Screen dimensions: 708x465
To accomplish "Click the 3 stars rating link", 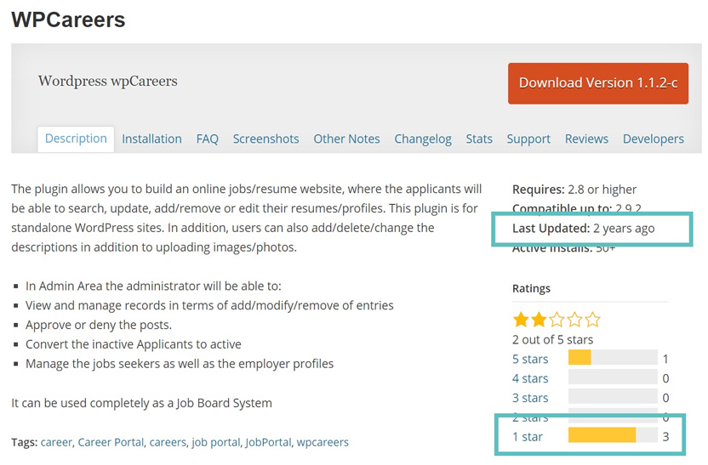I will click(530, 398).
